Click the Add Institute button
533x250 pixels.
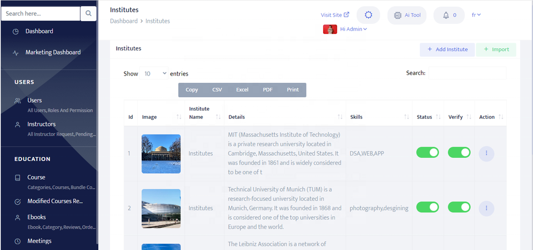pyautogui.click(x=447, y=49)
